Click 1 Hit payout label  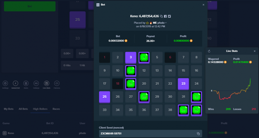point(82,66)
